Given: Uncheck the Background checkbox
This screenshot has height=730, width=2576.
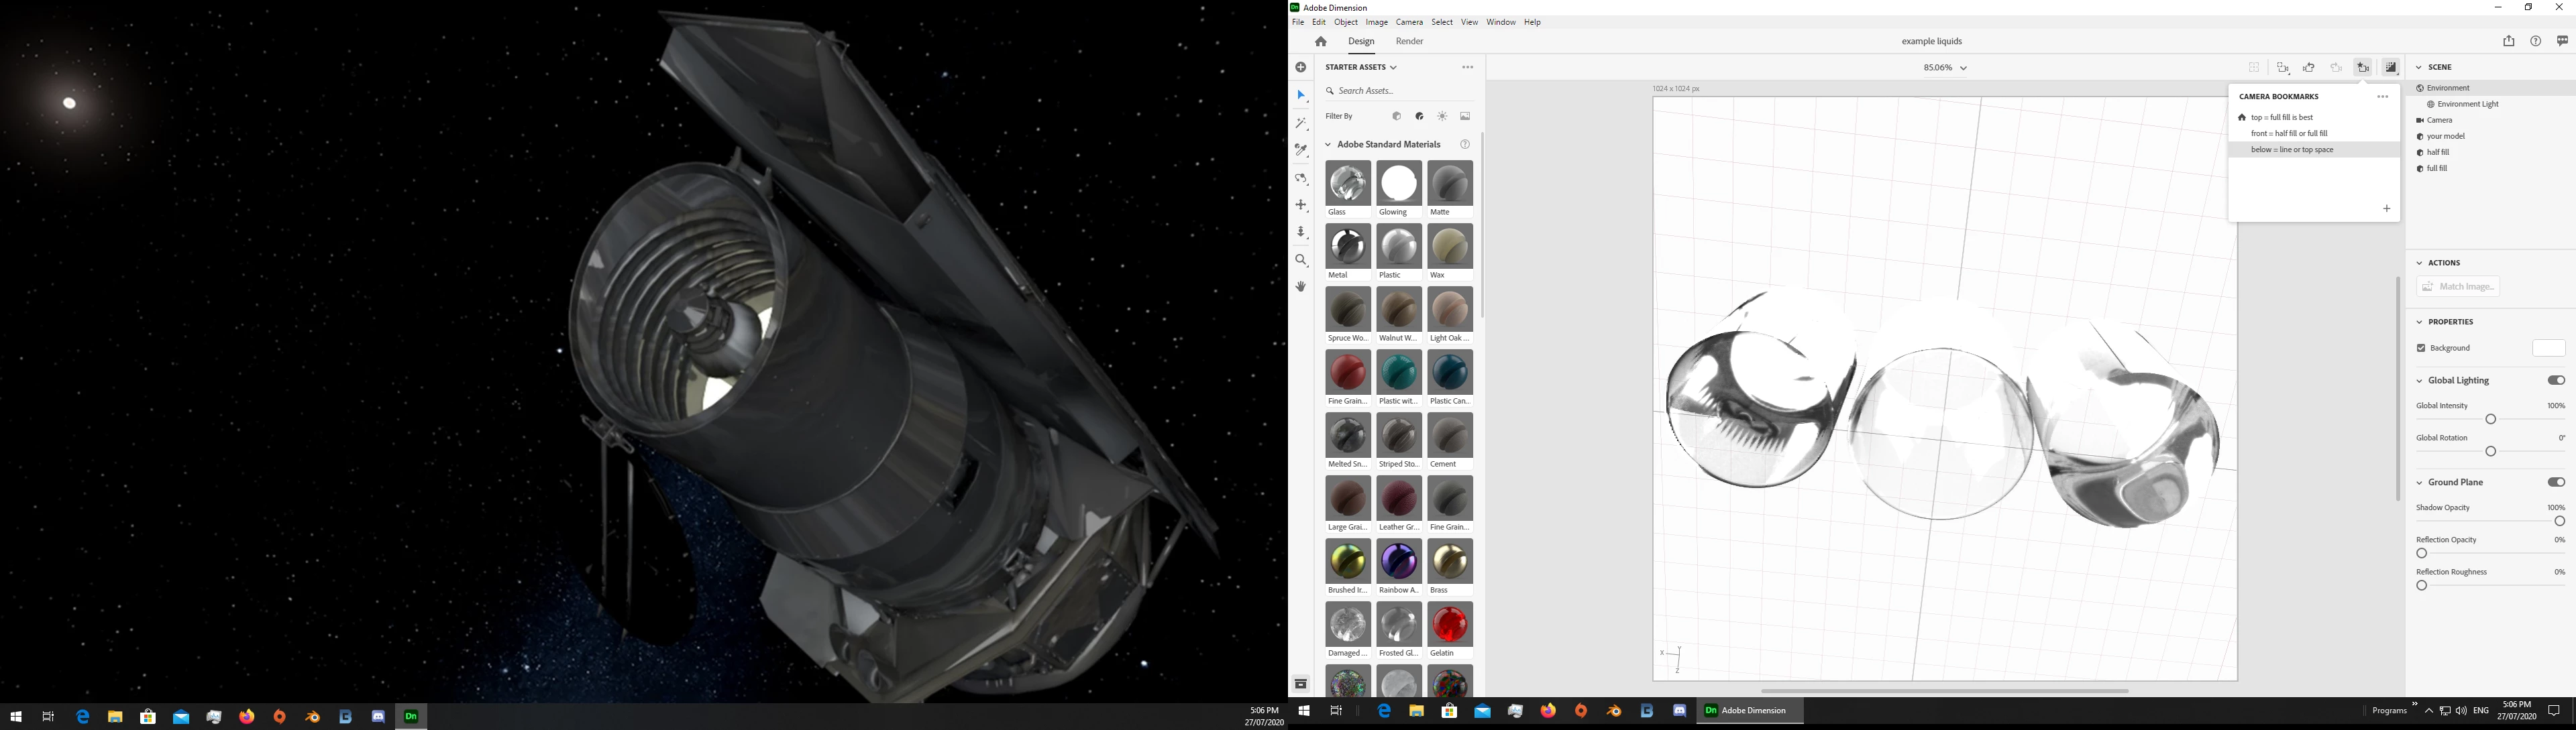Looking at the screenshot, I should [2421, 349].
